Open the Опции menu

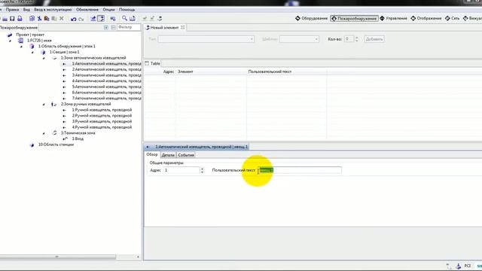point(108,10)
